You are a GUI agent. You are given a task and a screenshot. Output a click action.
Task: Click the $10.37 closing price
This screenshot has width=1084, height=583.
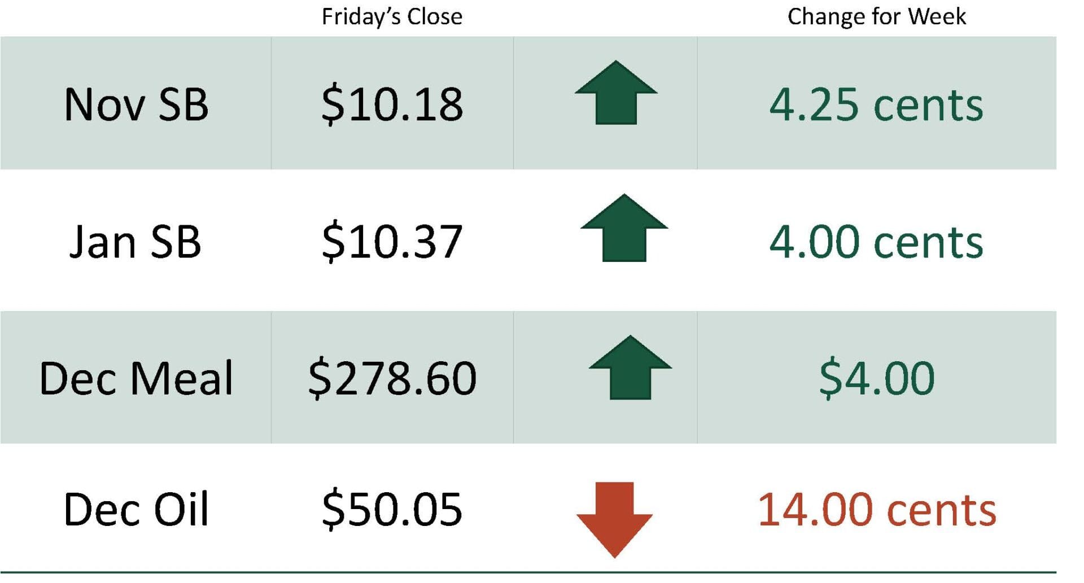point(392,242)
